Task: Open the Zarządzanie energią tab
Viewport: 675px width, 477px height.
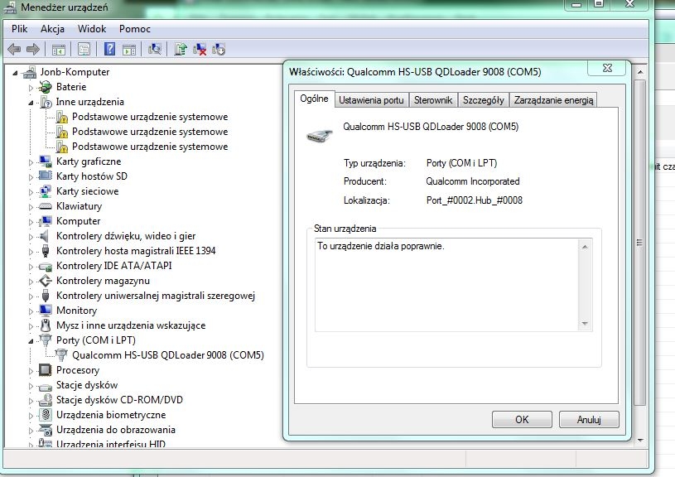Action: (553, 100)
